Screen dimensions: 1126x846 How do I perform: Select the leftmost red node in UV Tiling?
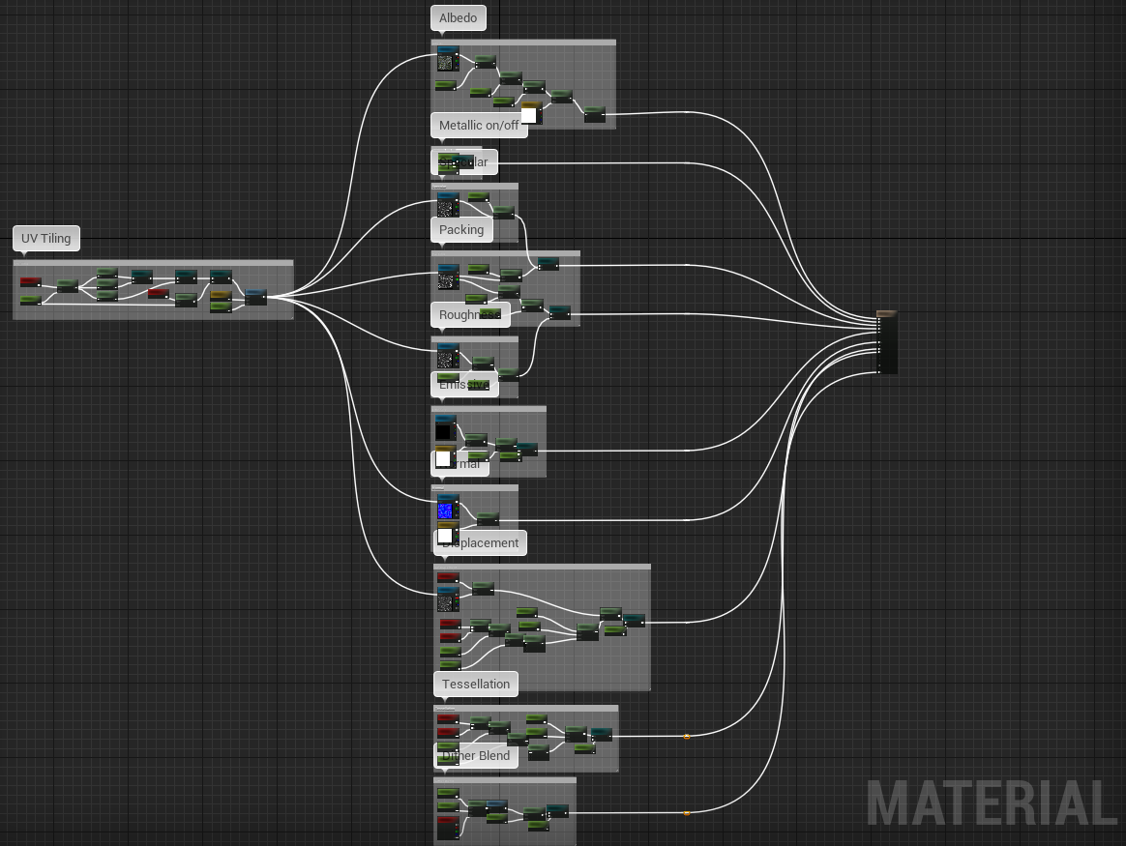pyautogui.click(x=30, y=282)
